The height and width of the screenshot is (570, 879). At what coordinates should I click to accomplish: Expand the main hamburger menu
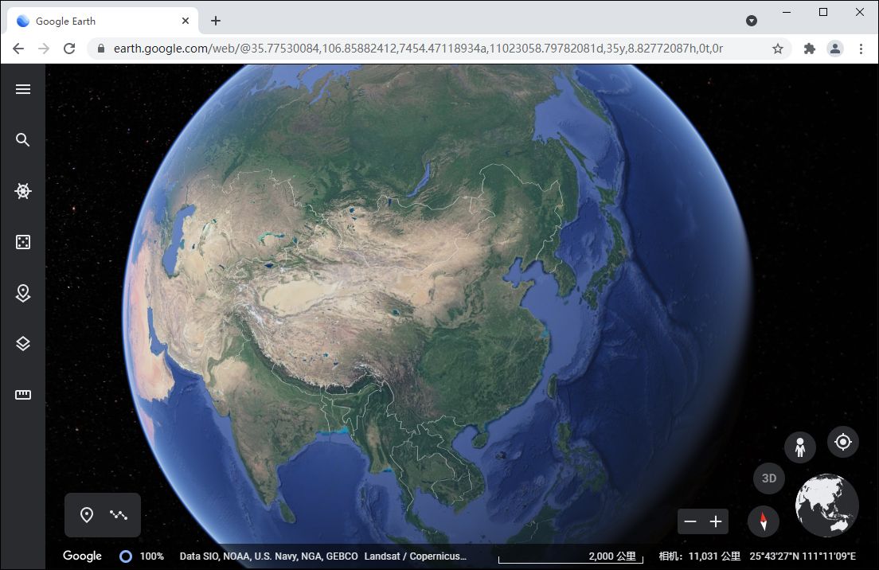pos(21,88)
